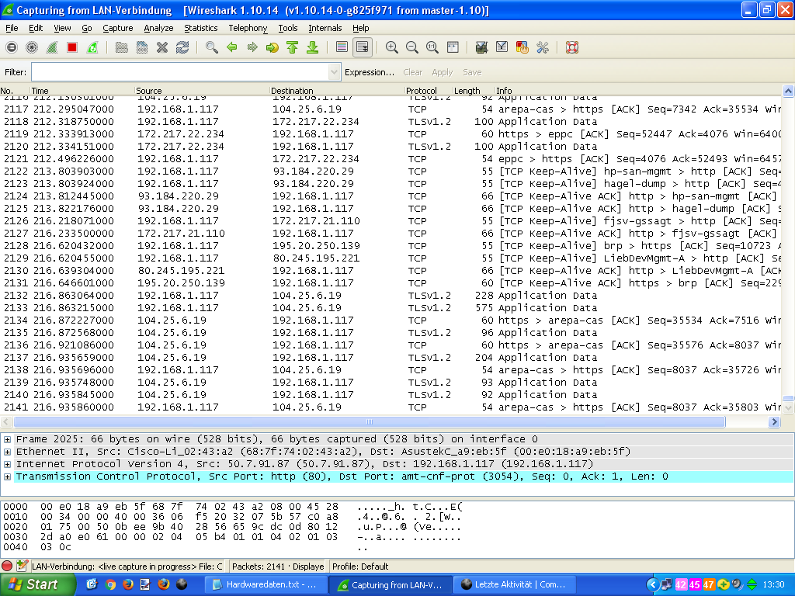
Task: Open the Internals menu
Action: [325, 28]
